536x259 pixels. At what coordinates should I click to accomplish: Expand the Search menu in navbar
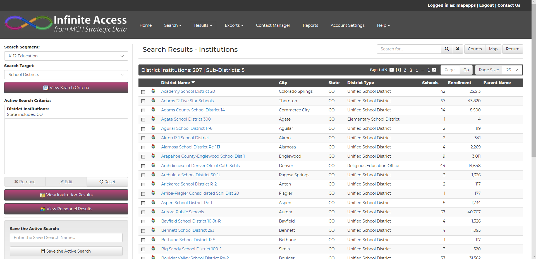coord(173,25)
